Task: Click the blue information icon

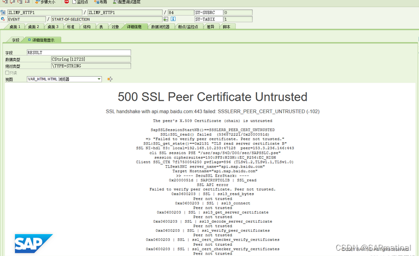Action: pos(173,19)
